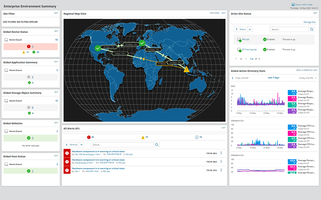Expand the time range chevron next to 14 May
321x200 pixels.
pyautogui.click(x=316, y=78)
